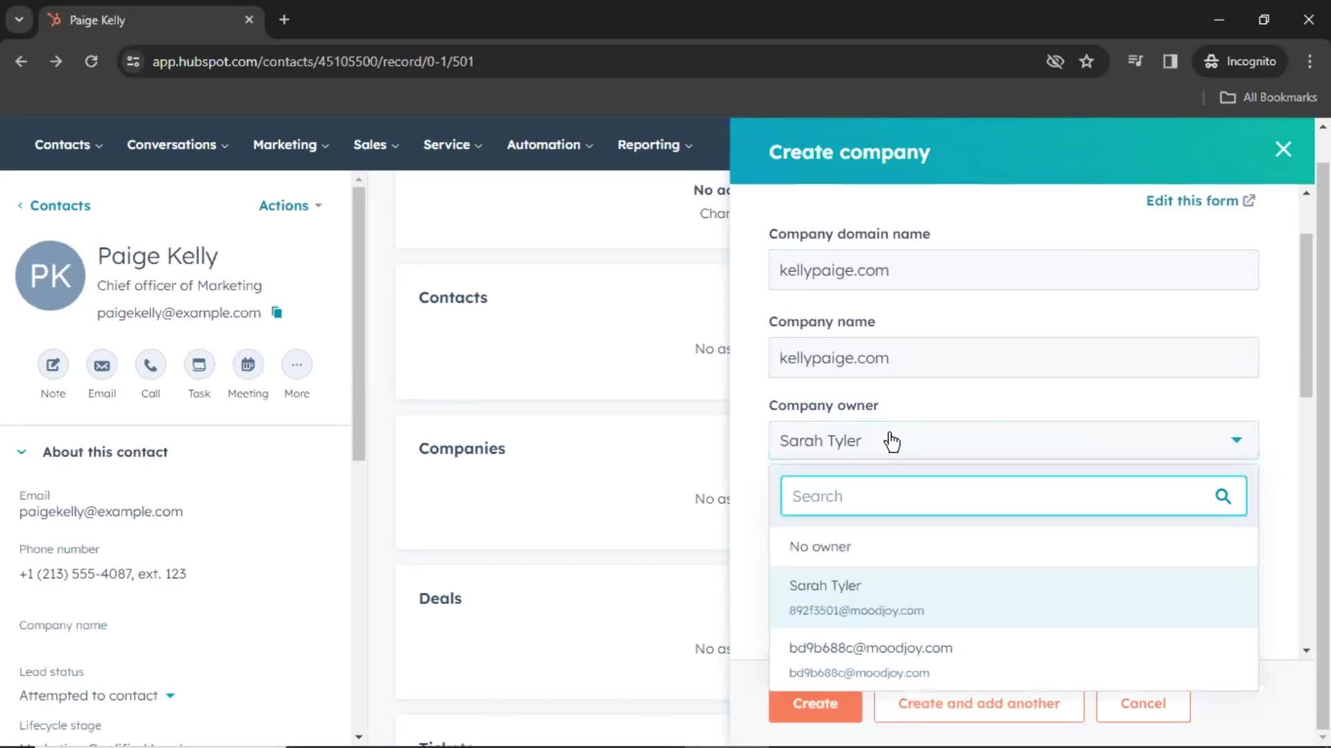The height and width of the screenshot is (748, 1331).
Task: Open the Task icon menu
Action: 199,364
